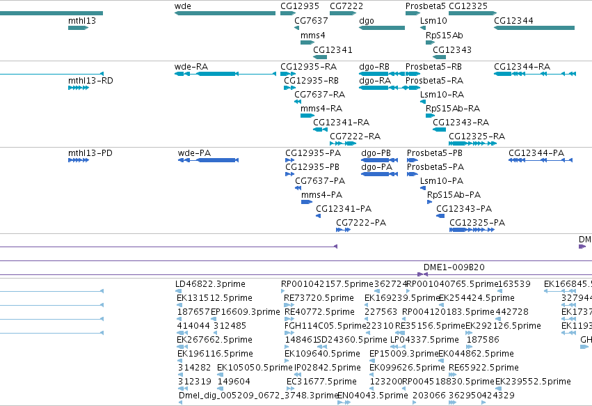Select the CG12341-PA protein
Image resolution: width=592 pixels, height=406 pixels.
coord(319,216)
